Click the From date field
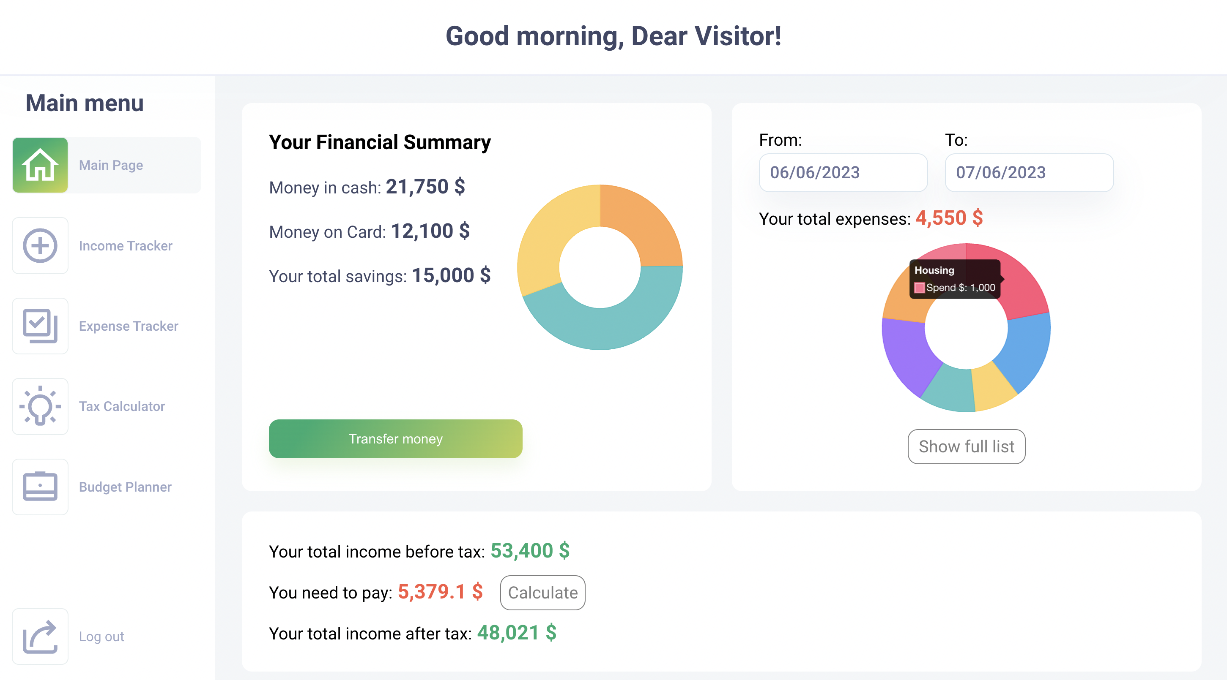 pyautogui.click(x=843, y=172)
